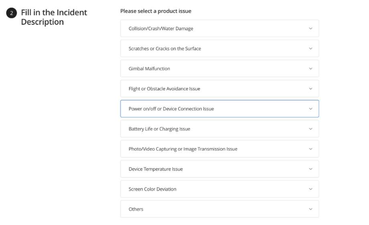Click the Device Temperature Issue chevron

(310, 169)
